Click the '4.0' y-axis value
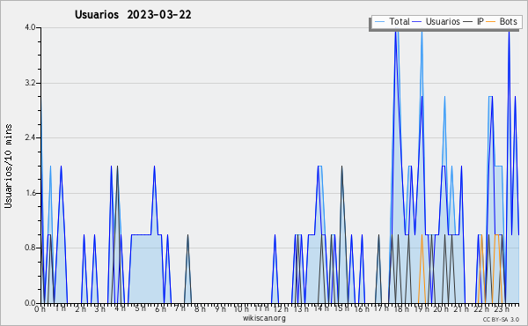This screenshot has width=528, height=326. click(x=30, y=27)
